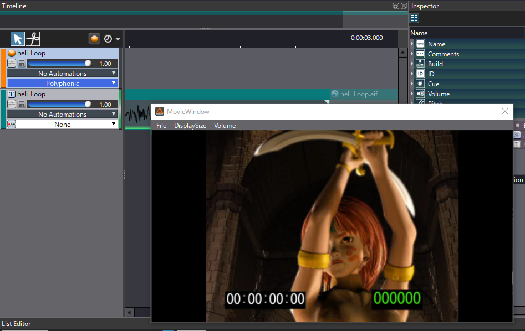The image size is (525, 331).
Task: Open the Volume menu in MovieWindow
Action: point(225,126)
